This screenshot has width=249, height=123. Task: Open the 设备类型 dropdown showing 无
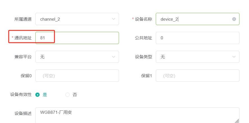198,57
